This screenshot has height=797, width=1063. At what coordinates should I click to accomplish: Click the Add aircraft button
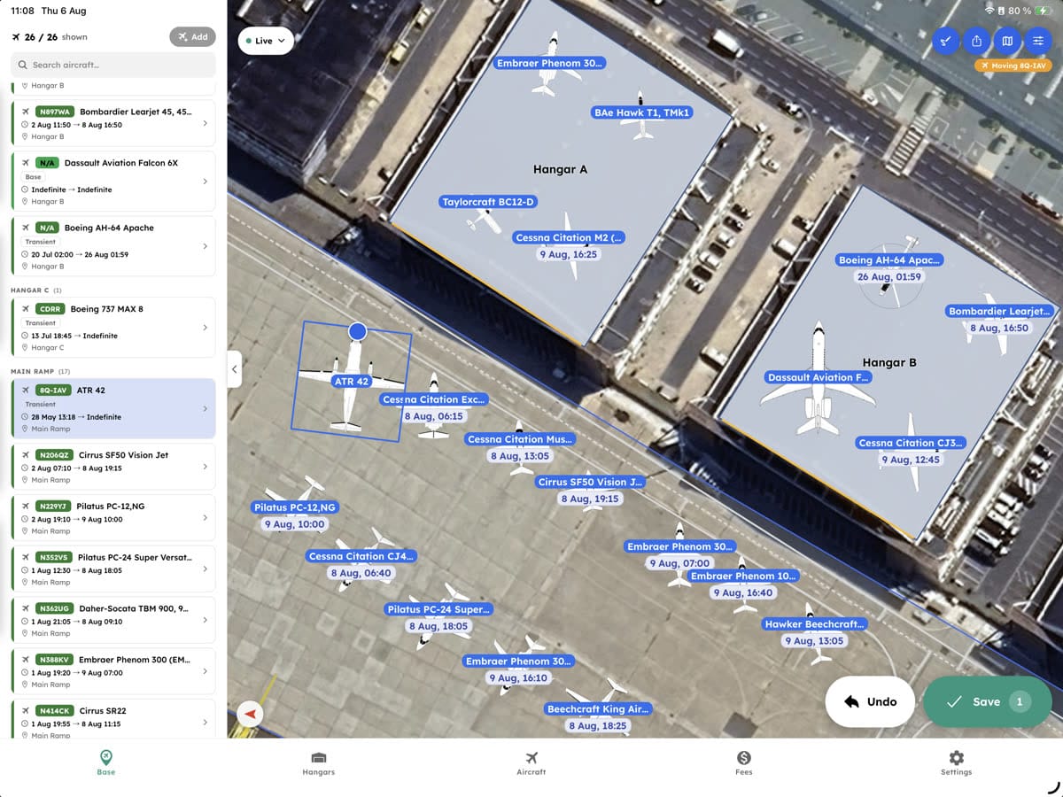[x=192, y=37]
